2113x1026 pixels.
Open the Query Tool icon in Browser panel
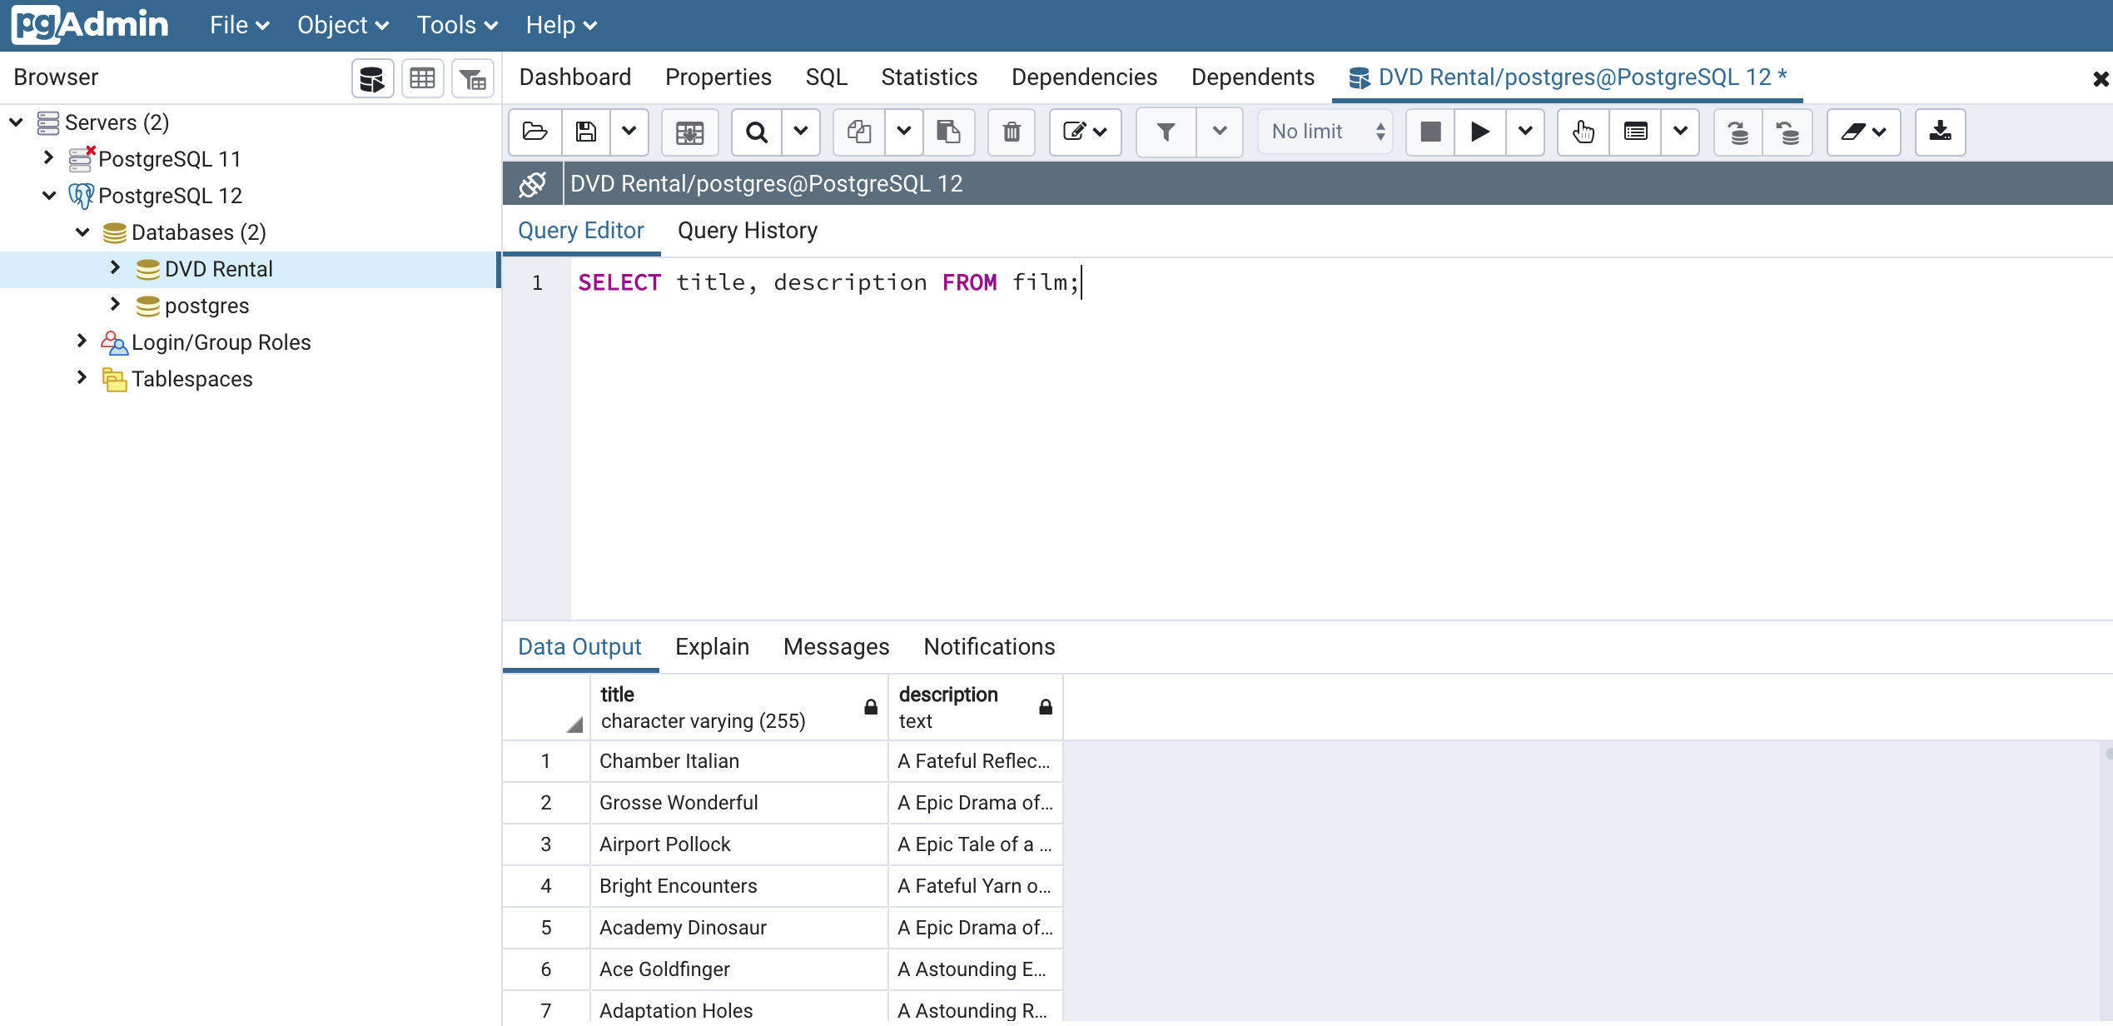[372, 79]
